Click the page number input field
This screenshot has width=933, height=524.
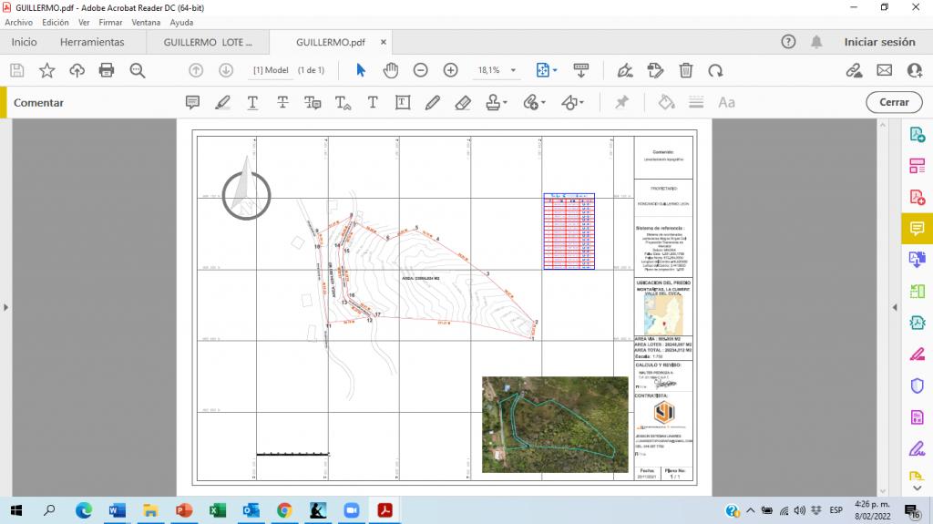click(272, 70)
